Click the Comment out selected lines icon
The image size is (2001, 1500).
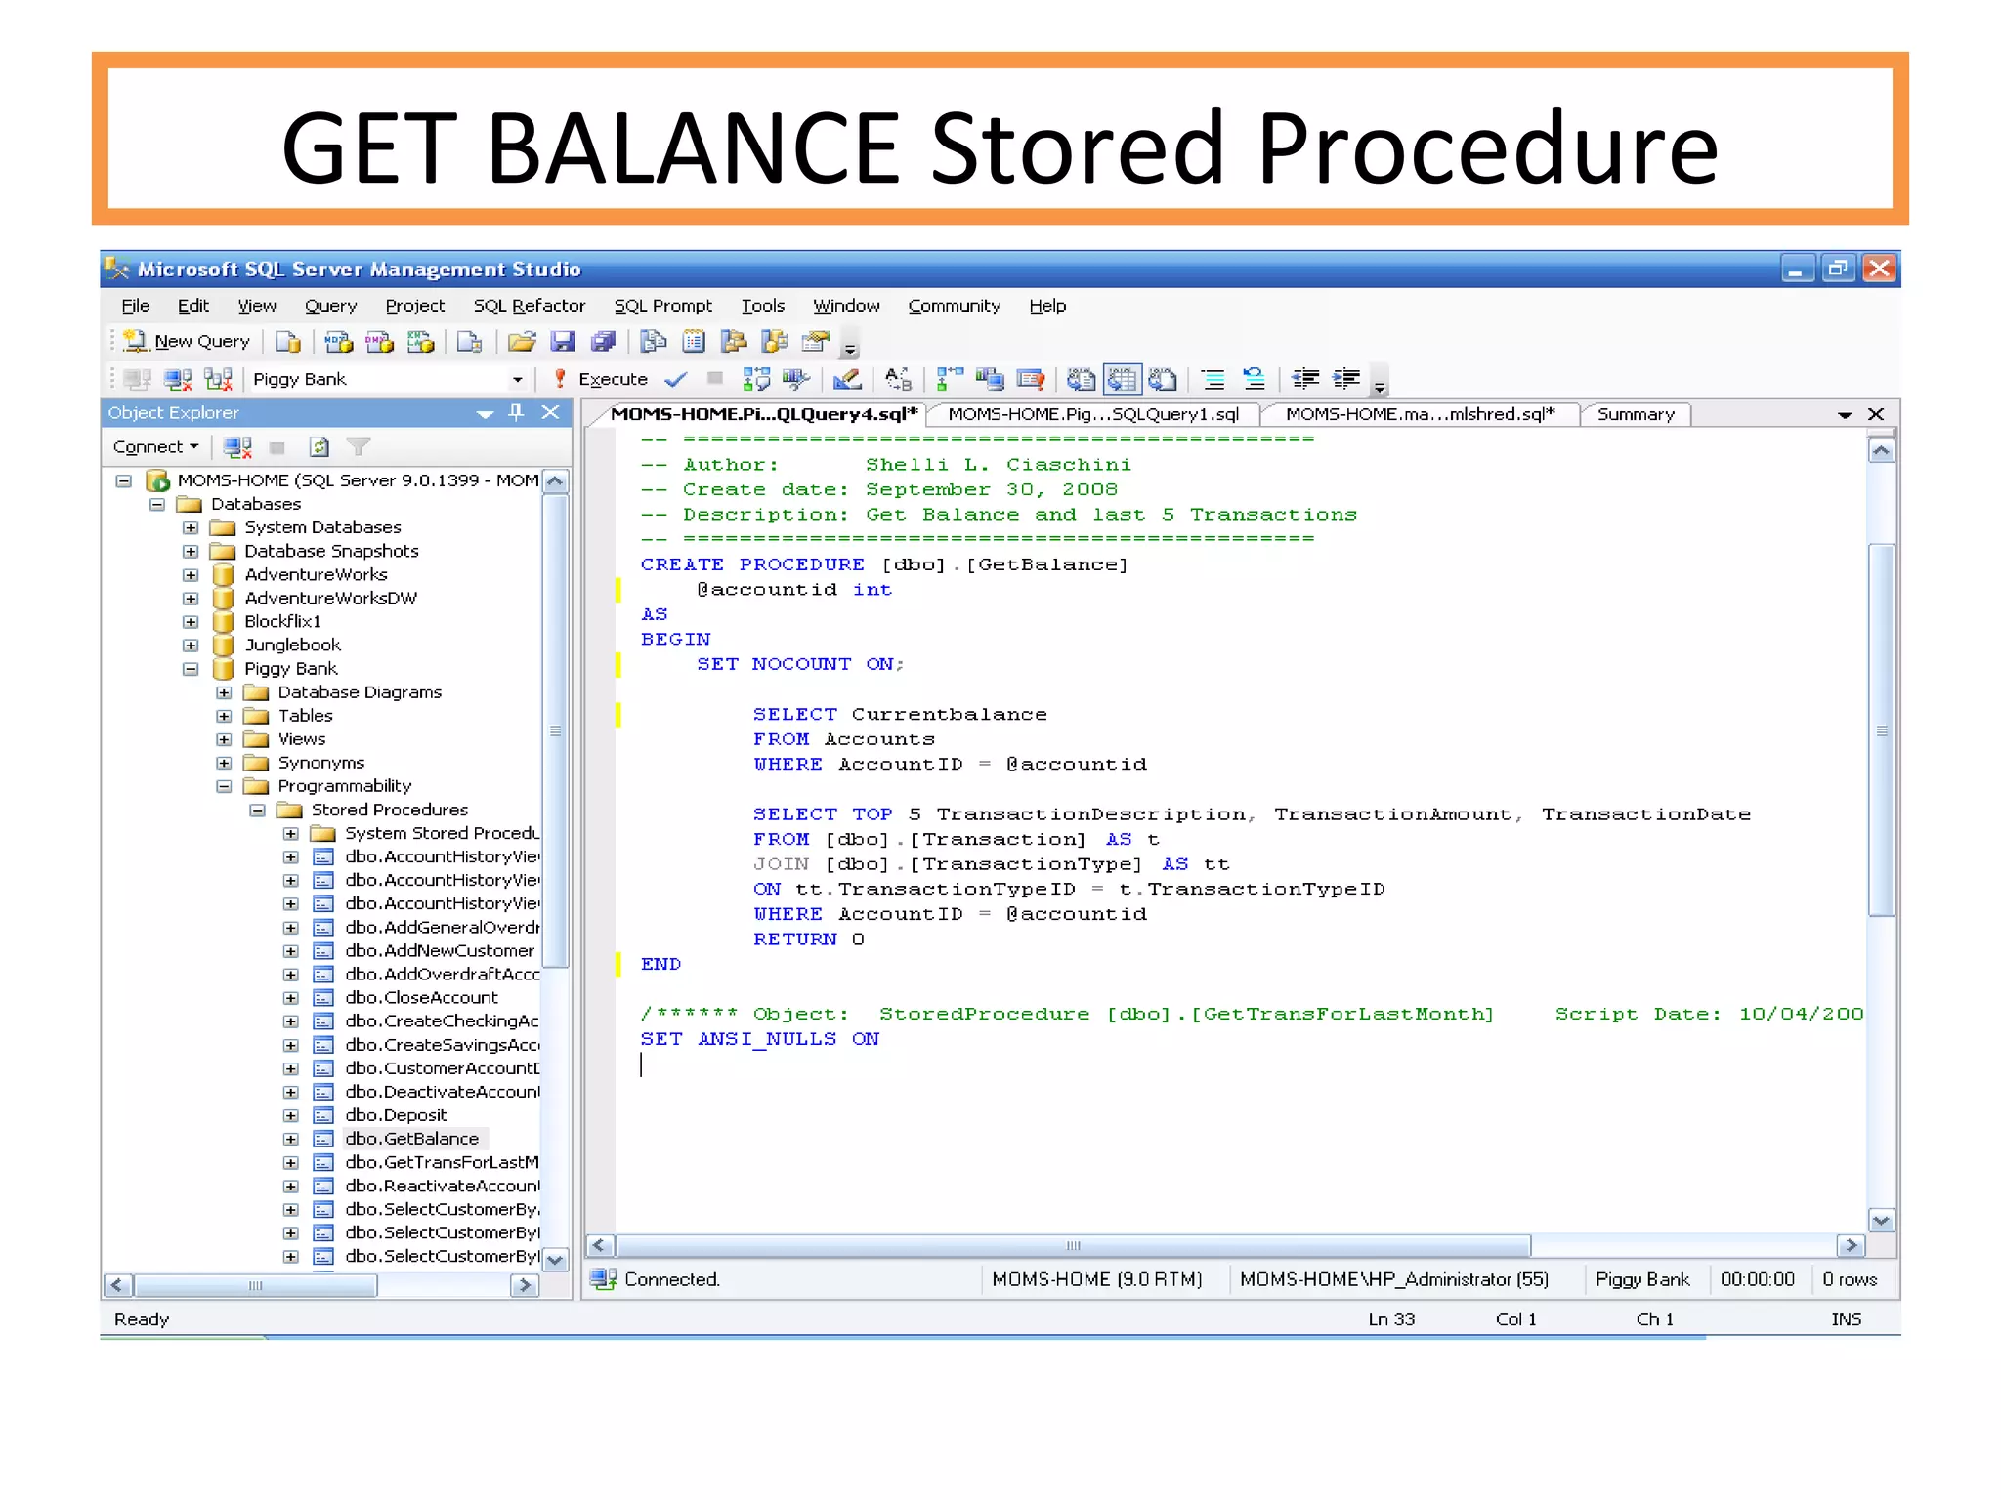point(1213,379)
